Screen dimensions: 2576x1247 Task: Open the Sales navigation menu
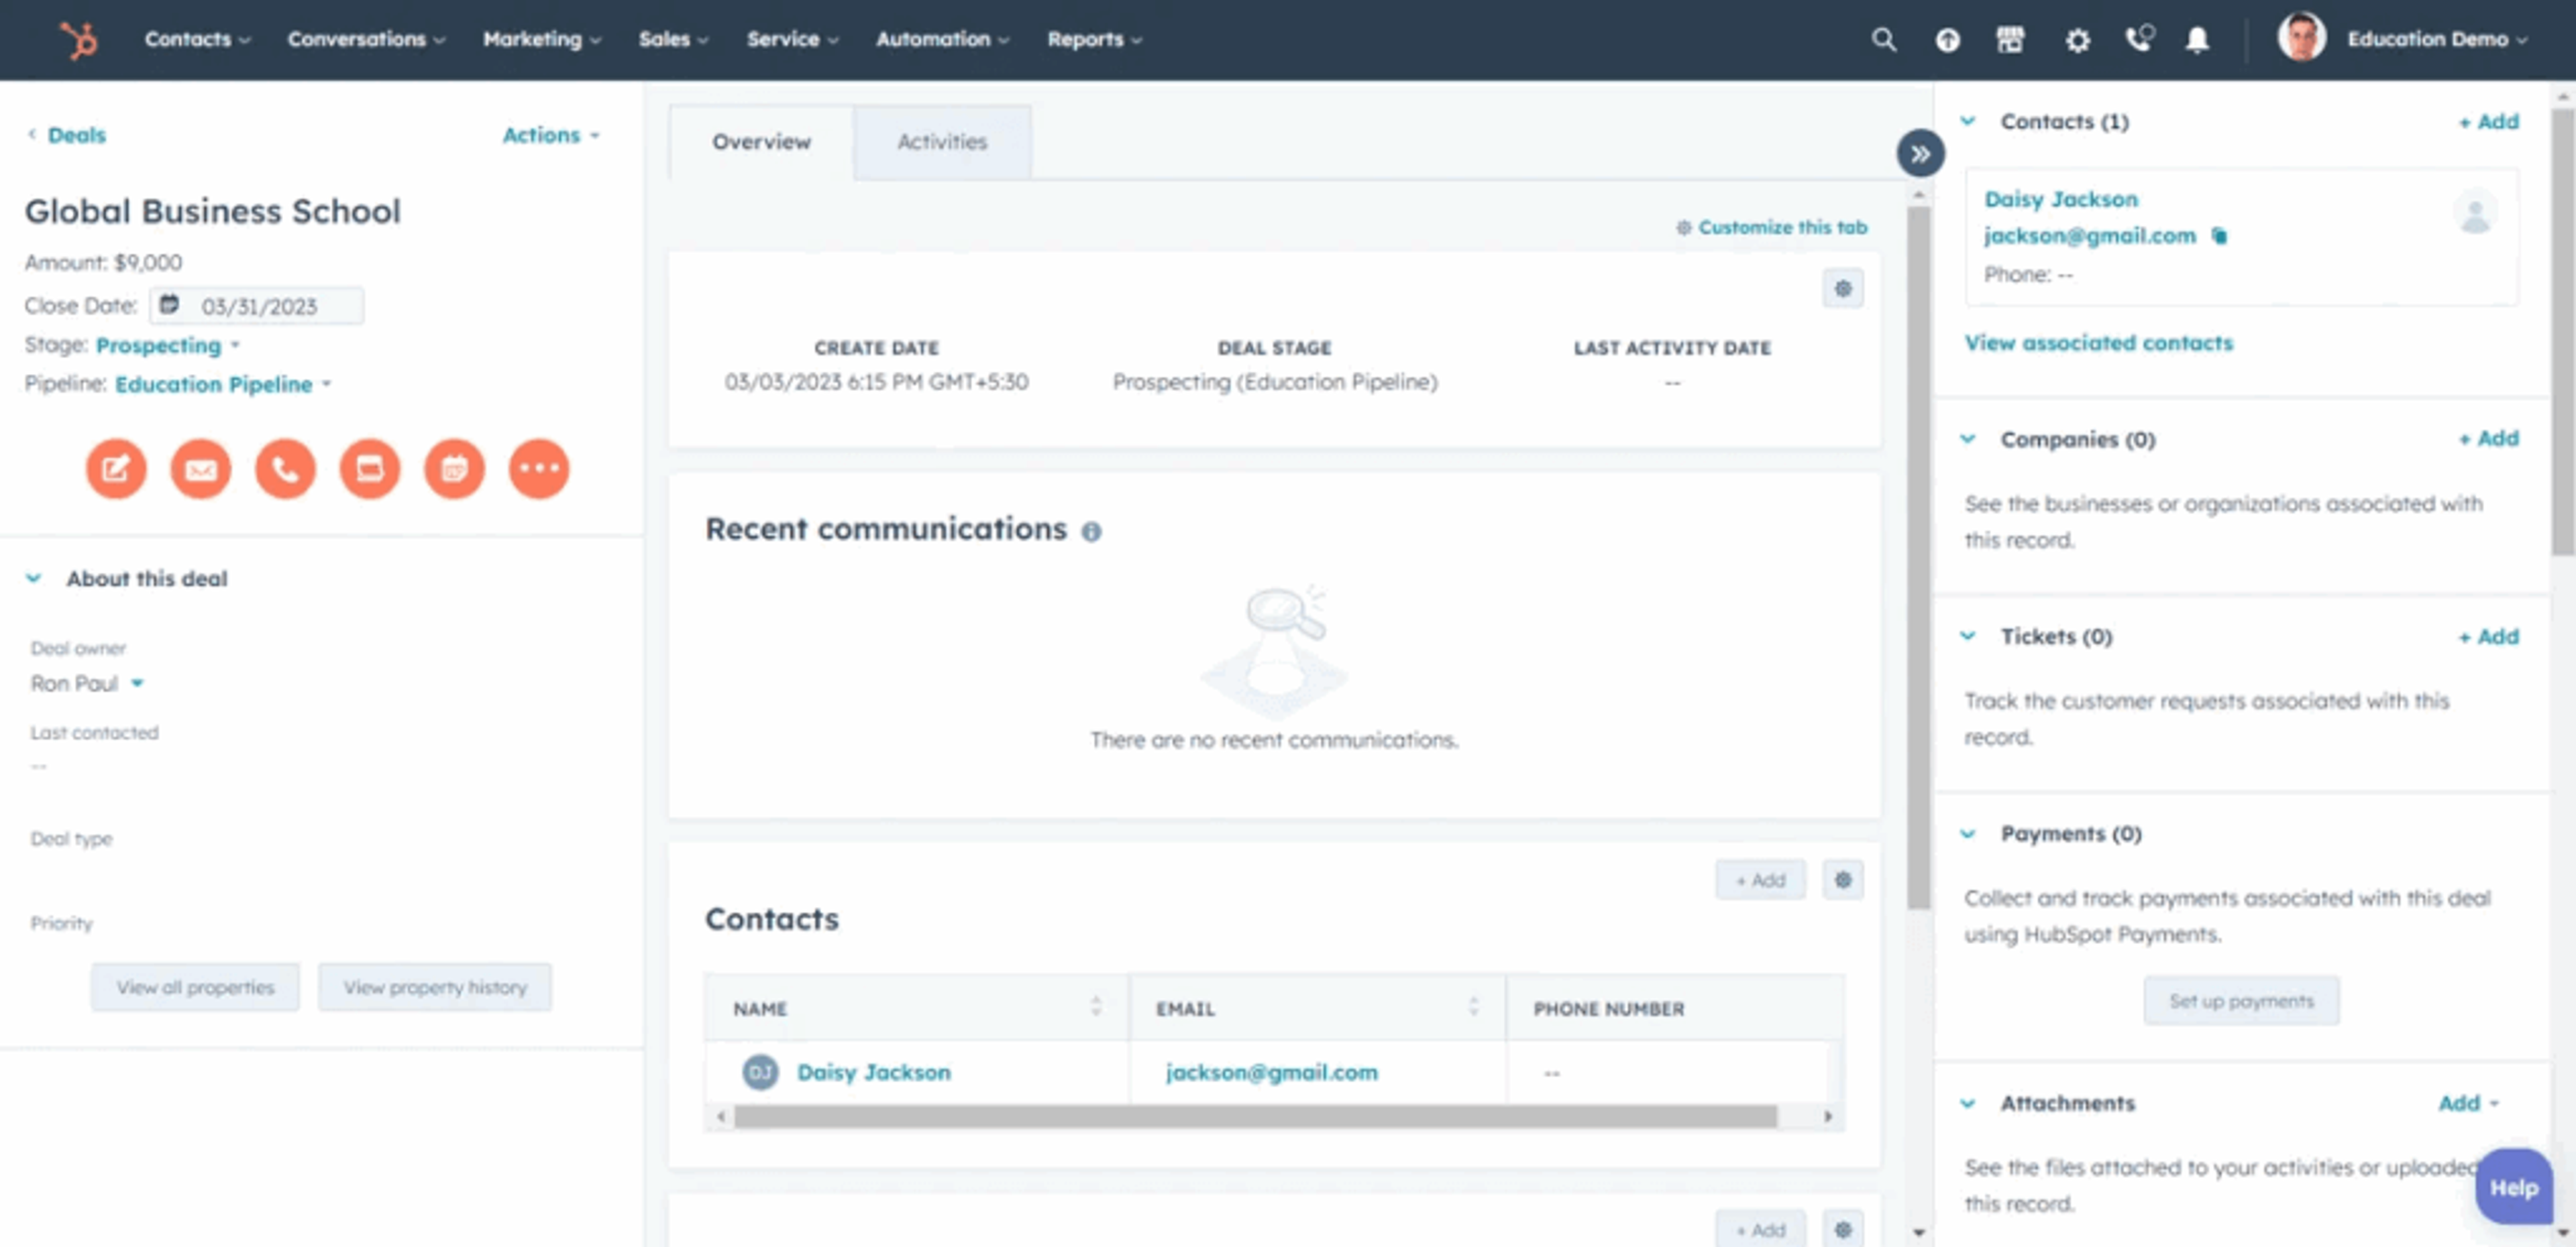tap(673, 39)
